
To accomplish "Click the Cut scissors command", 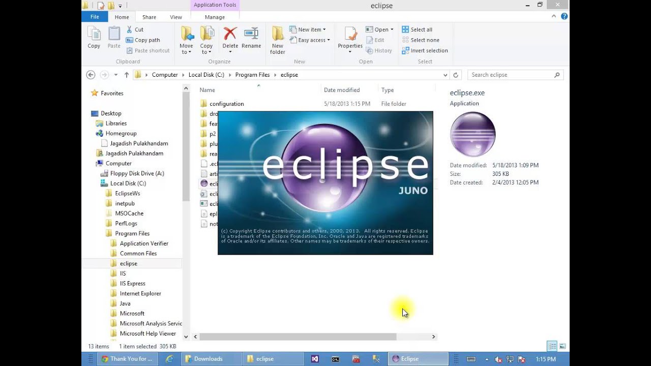I will pyautogui.click(x=135, y=29).
